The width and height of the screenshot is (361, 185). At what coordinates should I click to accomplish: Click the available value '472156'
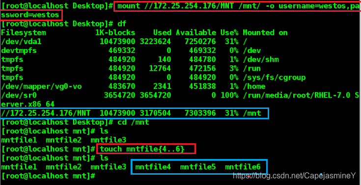[202, 69]
